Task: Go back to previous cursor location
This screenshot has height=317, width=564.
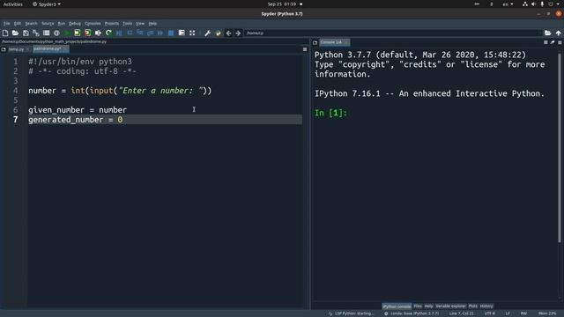Action: click(x=228, y=33)
